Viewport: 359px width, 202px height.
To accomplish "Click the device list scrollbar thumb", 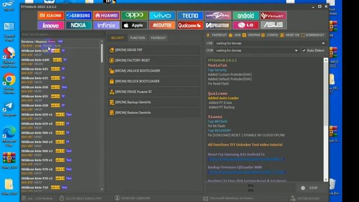I will pos(102,53).
